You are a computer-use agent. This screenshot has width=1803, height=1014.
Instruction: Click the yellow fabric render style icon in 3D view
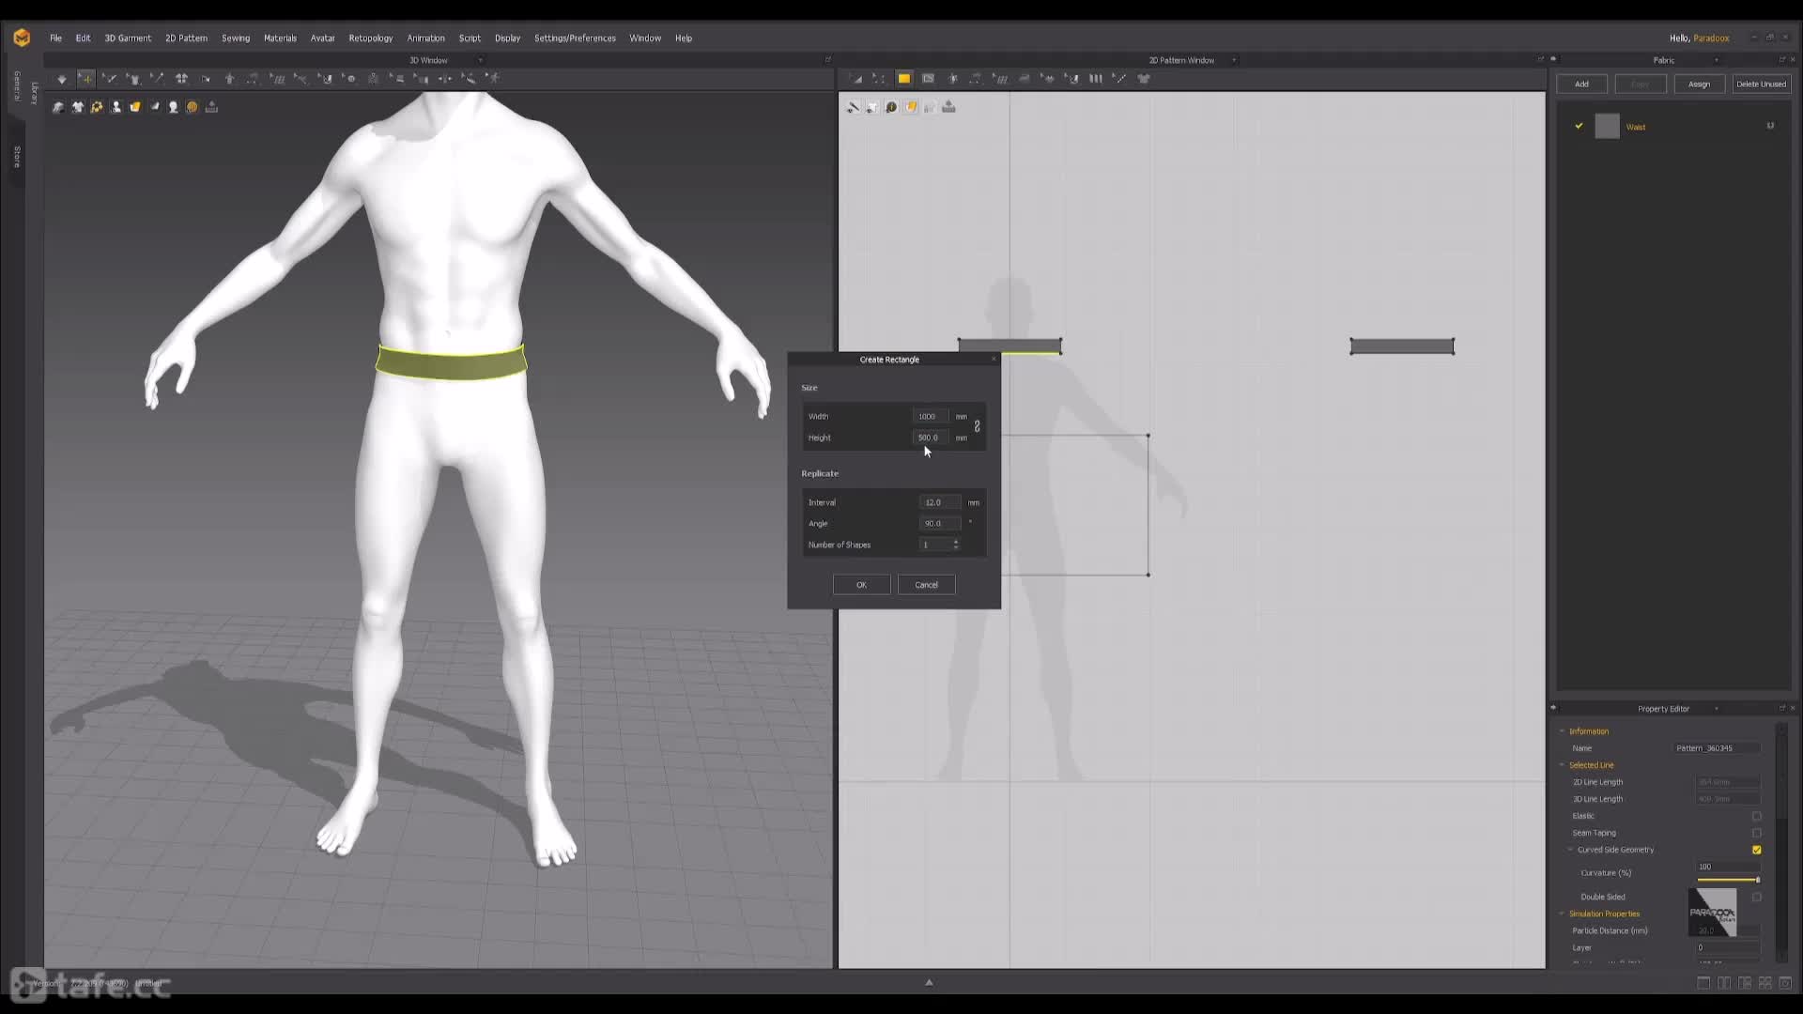pos(135,107)
